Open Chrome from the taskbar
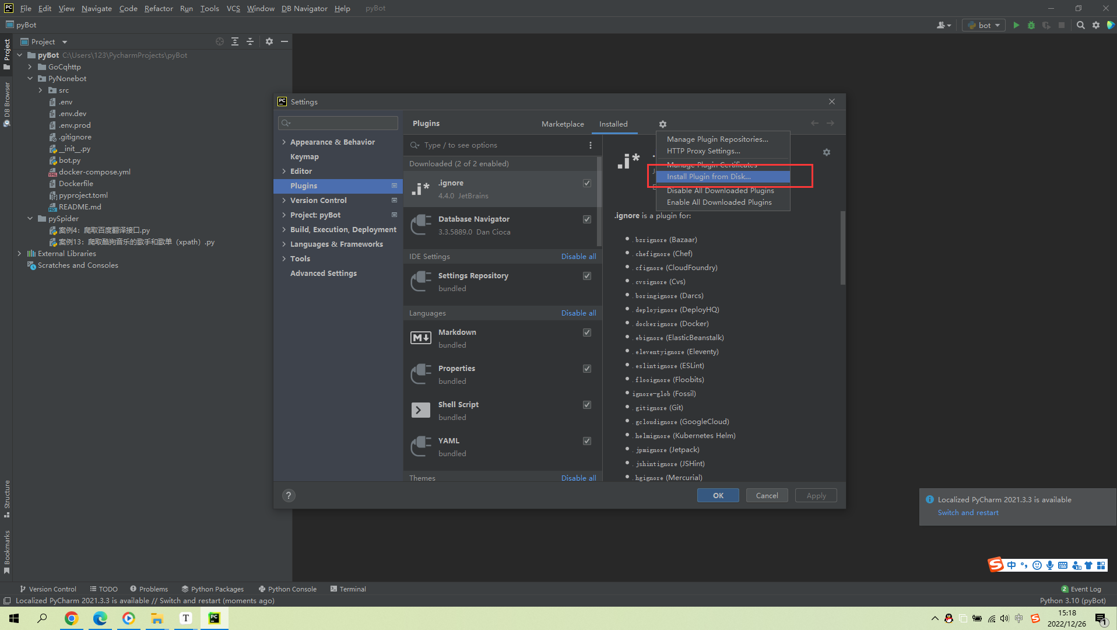 (72, 618)
